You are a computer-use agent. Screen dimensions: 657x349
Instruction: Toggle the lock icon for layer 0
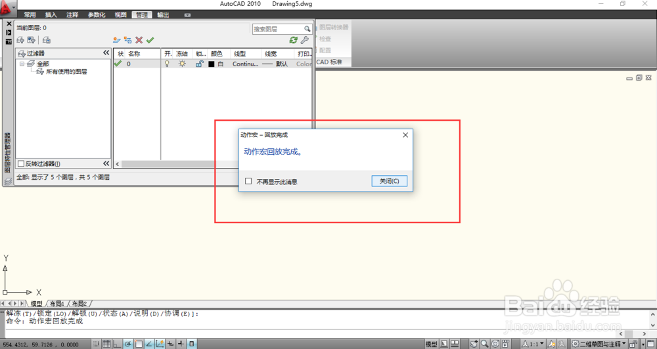[x=200, y=64]
